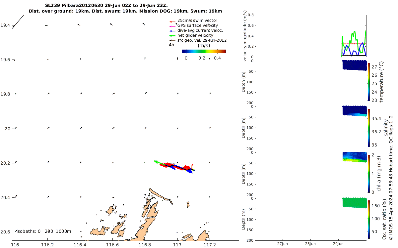Click the '19.4' latitude tick label

(5, 25)
